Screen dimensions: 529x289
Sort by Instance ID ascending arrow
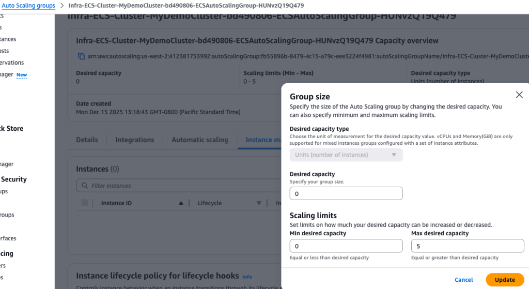181,203
